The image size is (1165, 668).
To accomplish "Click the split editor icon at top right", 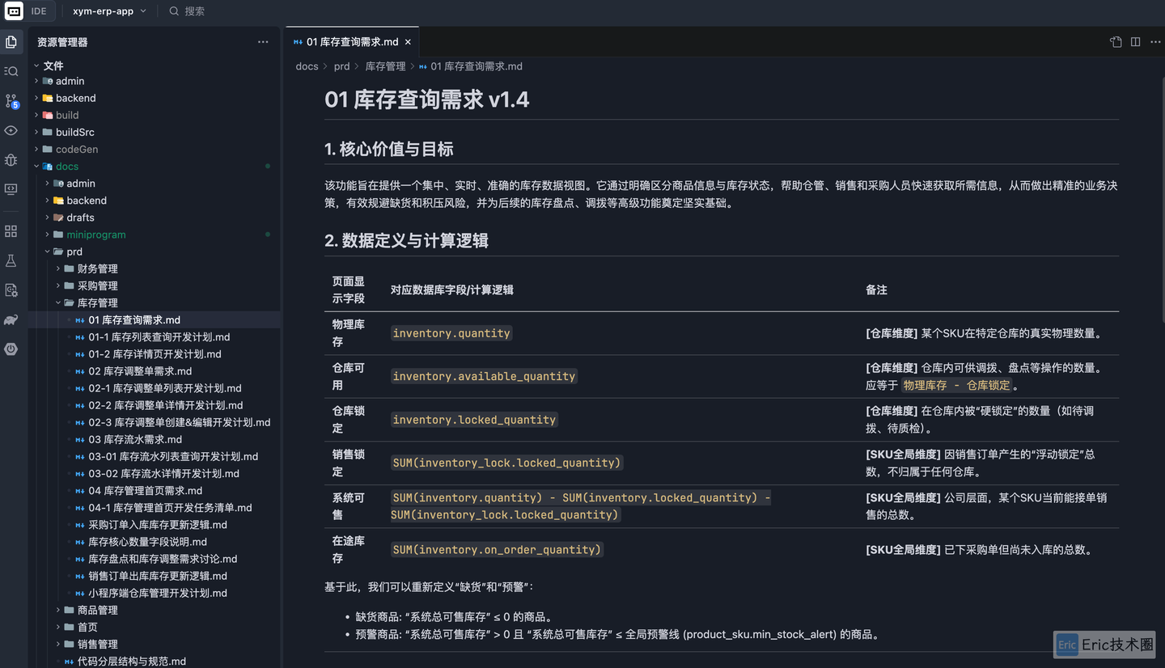I will click(x=1134, y=41).
